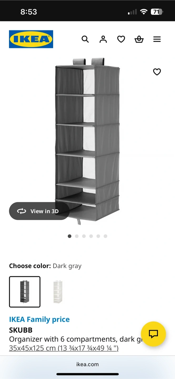Save product with the heart over image
This screenshot has height=379, width=175.
(x=157, y=72)
